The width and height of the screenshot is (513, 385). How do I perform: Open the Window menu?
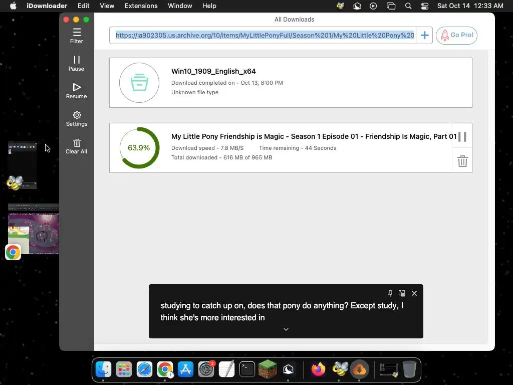pos(180,6)
